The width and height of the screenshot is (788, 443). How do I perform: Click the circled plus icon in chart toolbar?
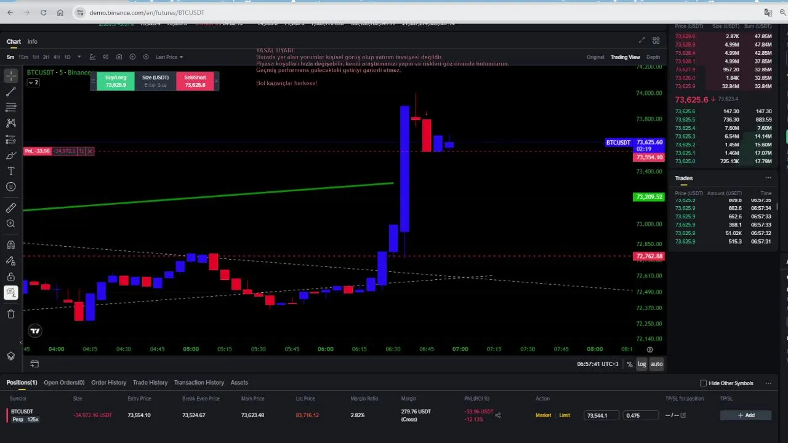point(132,57)
